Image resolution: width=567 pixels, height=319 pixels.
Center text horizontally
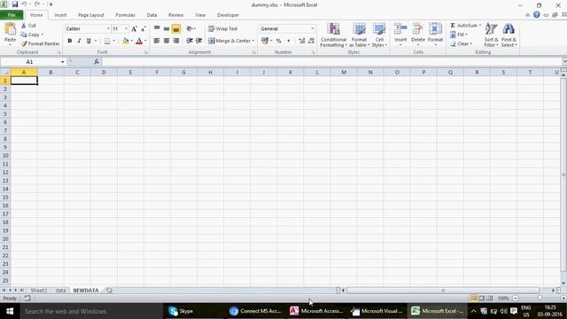point(167,41)
